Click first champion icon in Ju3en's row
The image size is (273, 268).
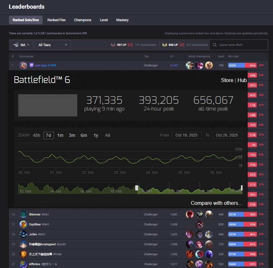pos(190,234)
